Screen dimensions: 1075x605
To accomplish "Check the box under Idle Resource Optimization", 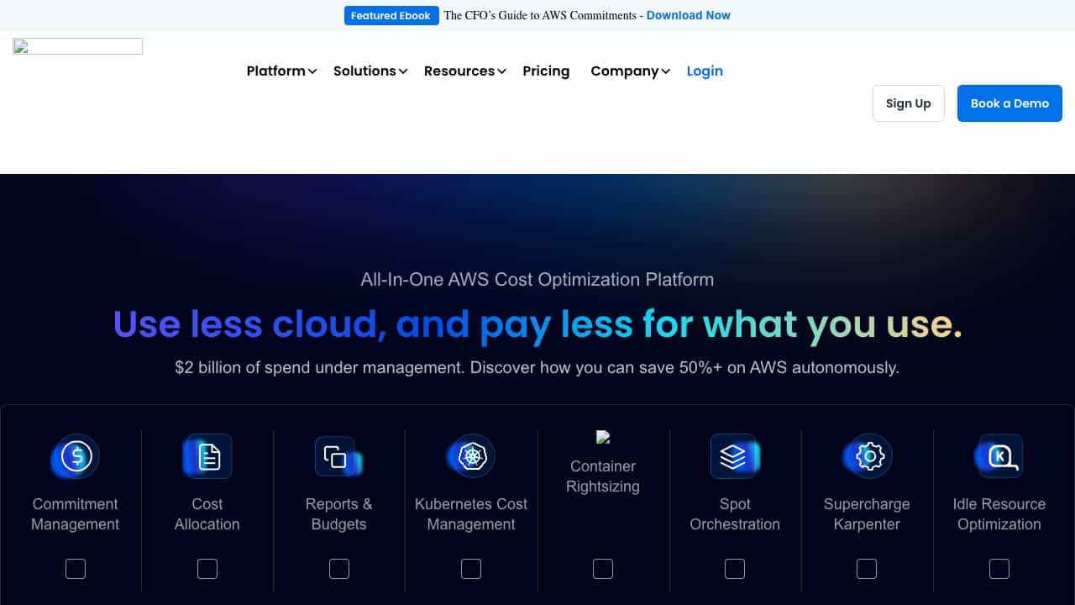I will (999, 569).
